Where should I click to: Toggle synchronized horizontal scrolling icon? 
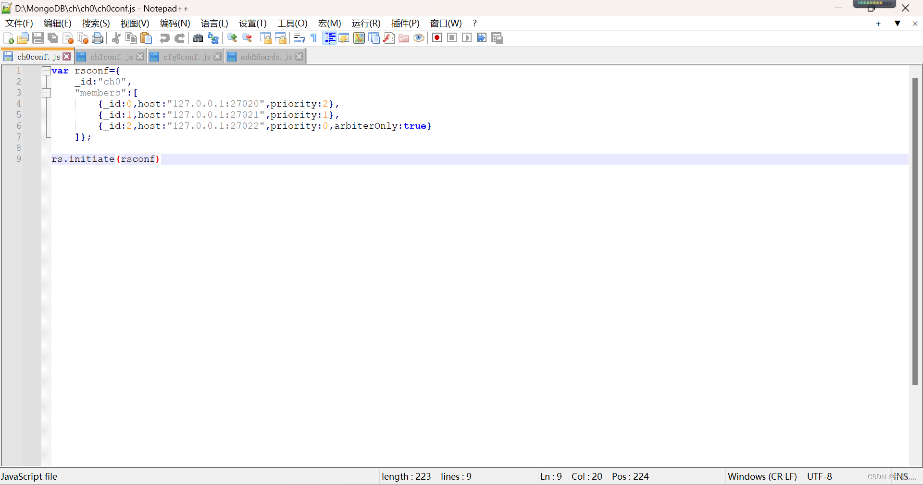pyautogui.click(x=281, y=38)
